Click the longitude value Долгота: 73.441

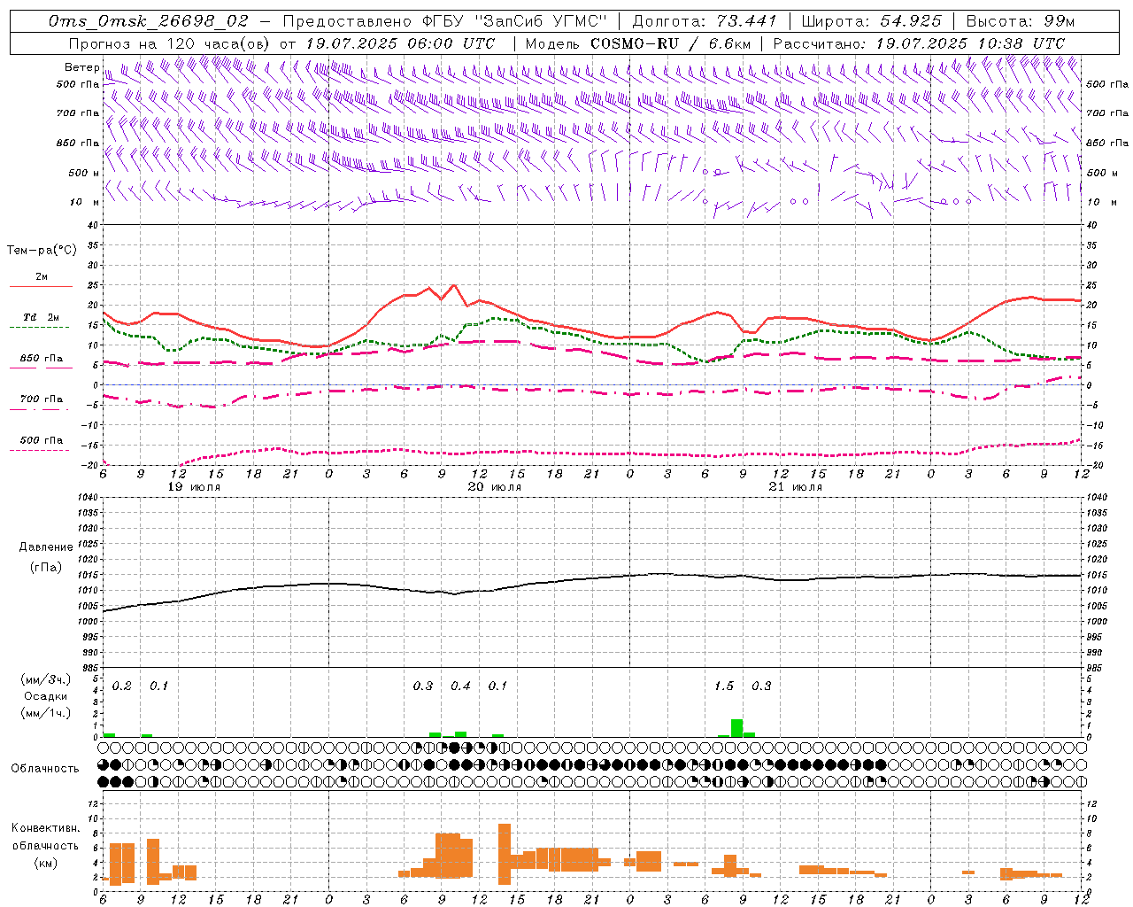pos(705,21)
